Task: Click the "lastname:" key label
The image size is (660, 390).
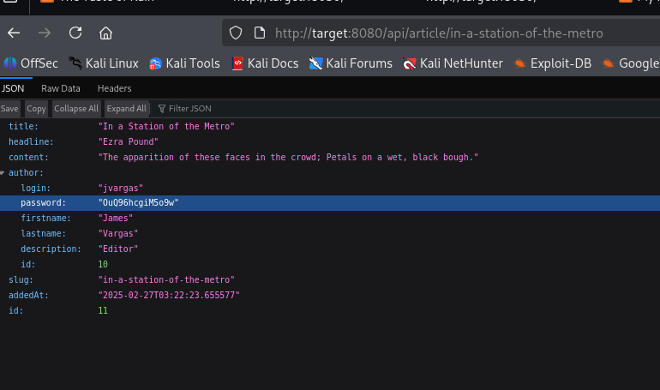Action: pyautogui.click(x=44, y=233)
